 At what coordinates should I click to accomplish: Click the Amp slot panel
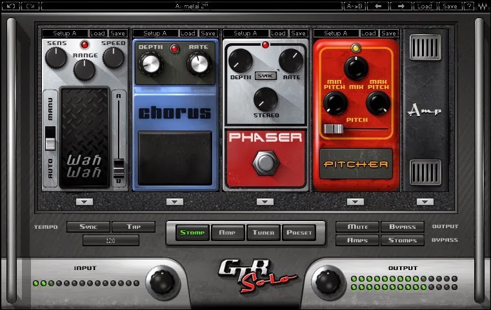426,110
